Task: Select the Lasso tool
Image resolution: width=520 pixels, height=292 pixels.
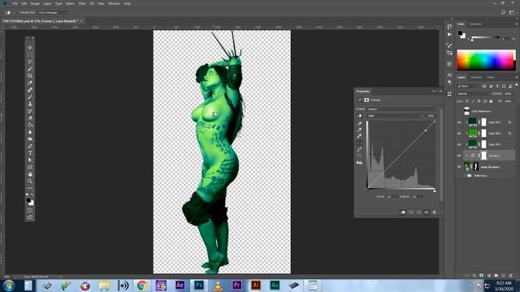Action: (30, 62)
